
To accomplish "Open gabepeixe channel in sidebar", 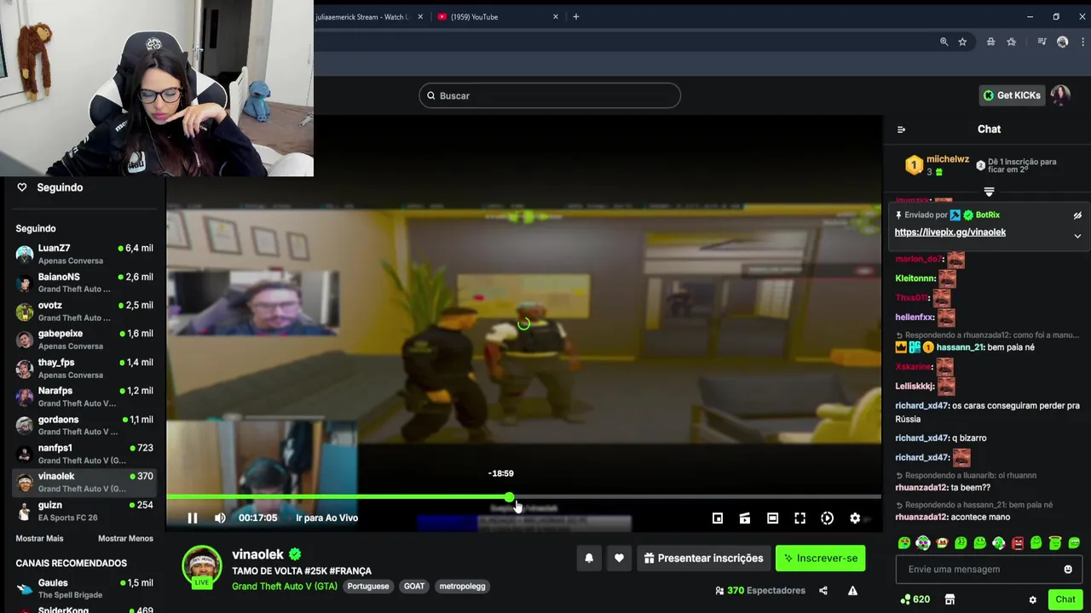I will pos(84,340).
